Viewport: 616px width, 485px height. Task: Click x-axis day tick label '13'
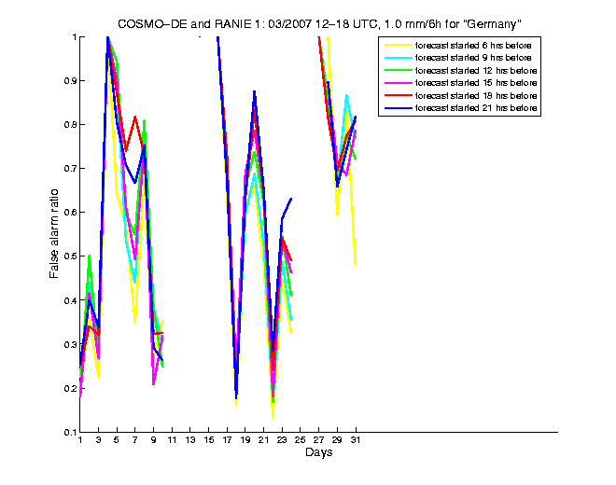190,440
